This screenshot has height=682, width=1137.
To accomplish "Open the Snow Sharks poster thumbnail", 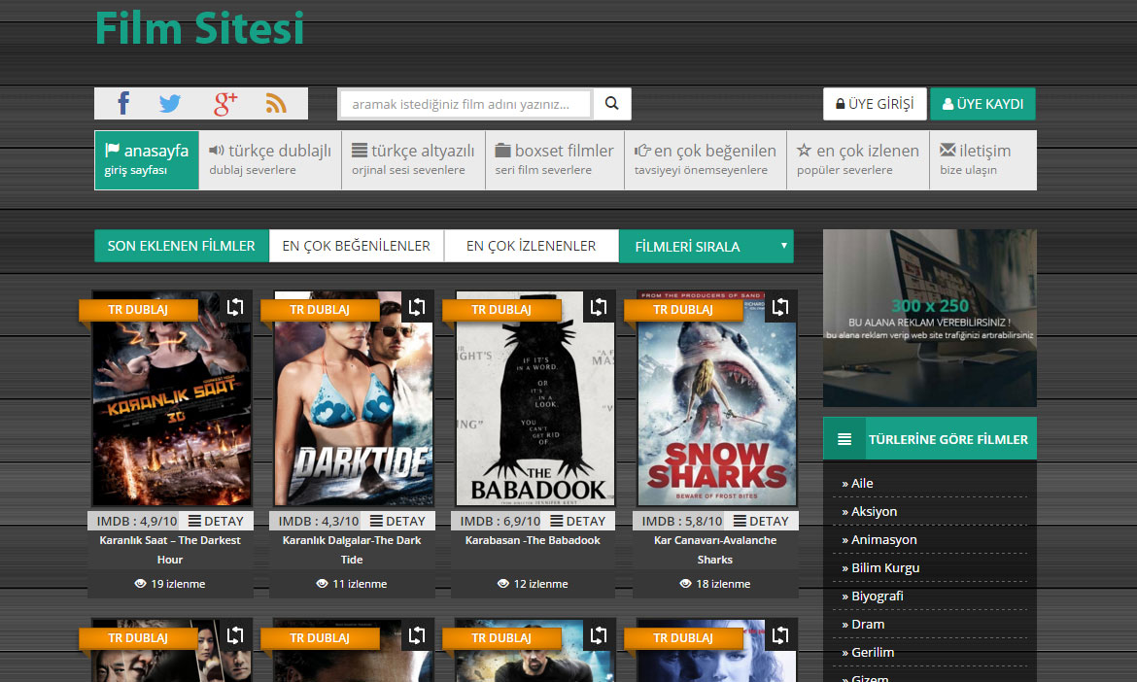I will (x=716, y=398).
